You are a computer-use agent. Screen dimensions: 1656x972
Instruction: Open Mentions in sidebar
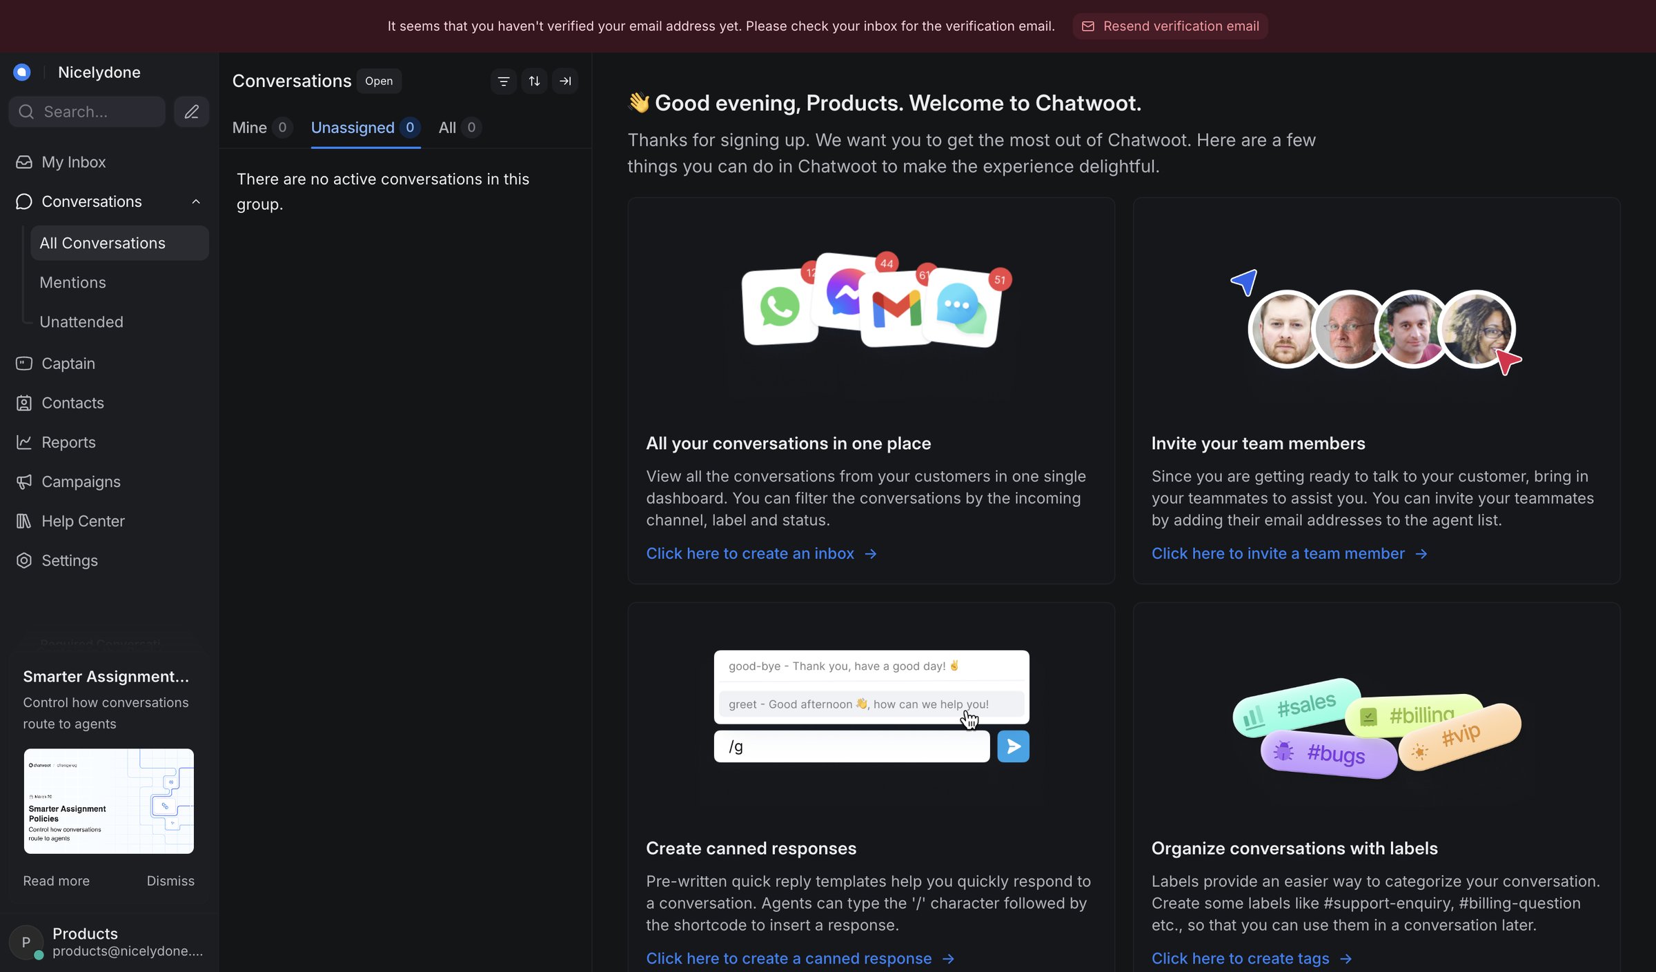click(x=72, y=282)
